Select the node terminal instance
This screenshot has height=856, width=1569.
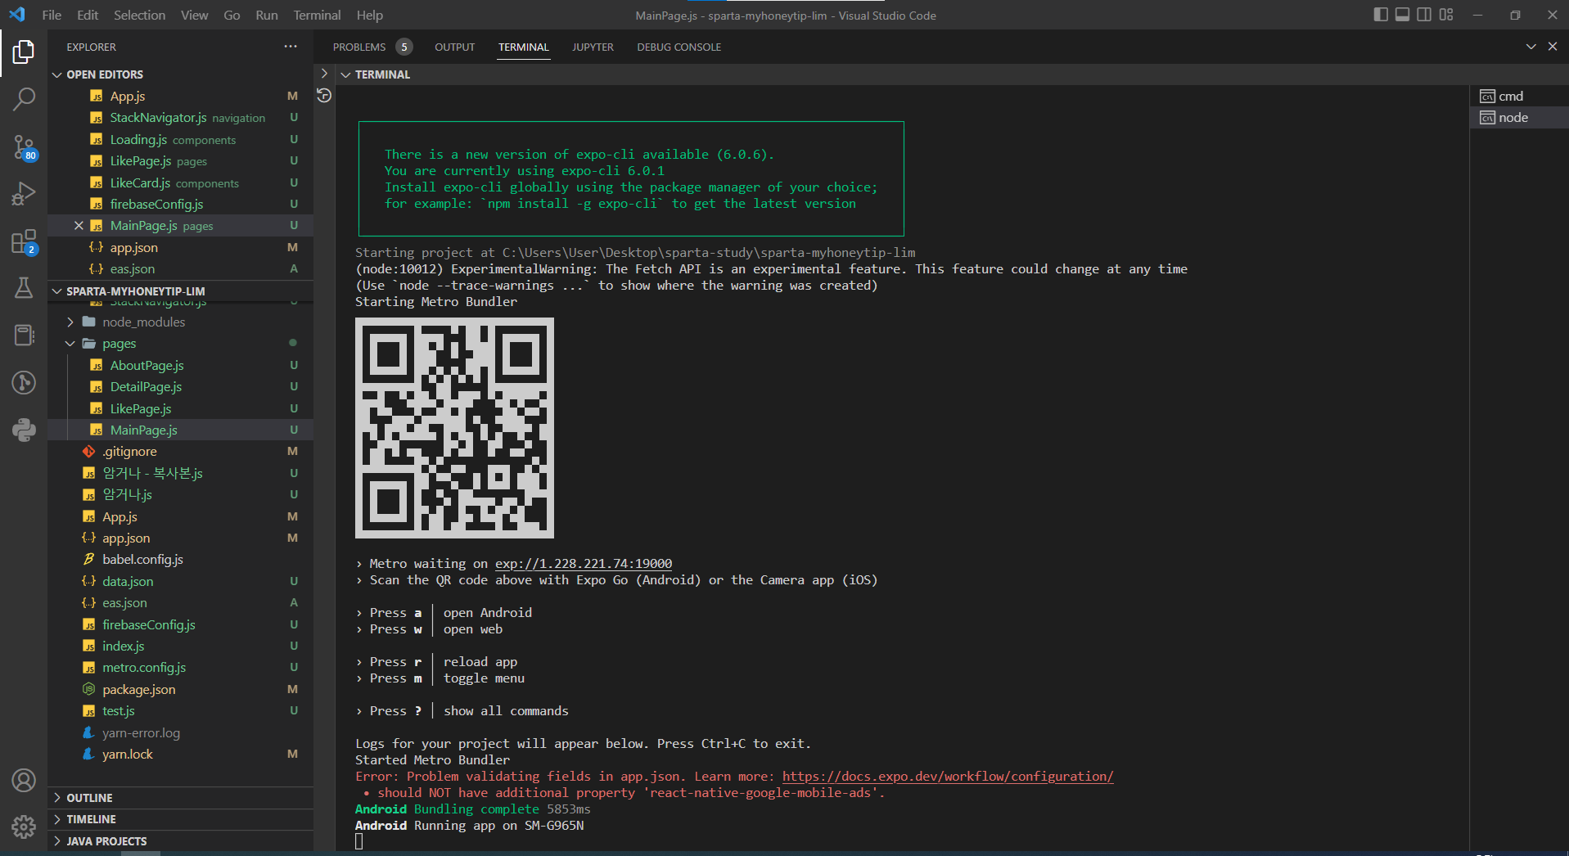(1519, 118)
